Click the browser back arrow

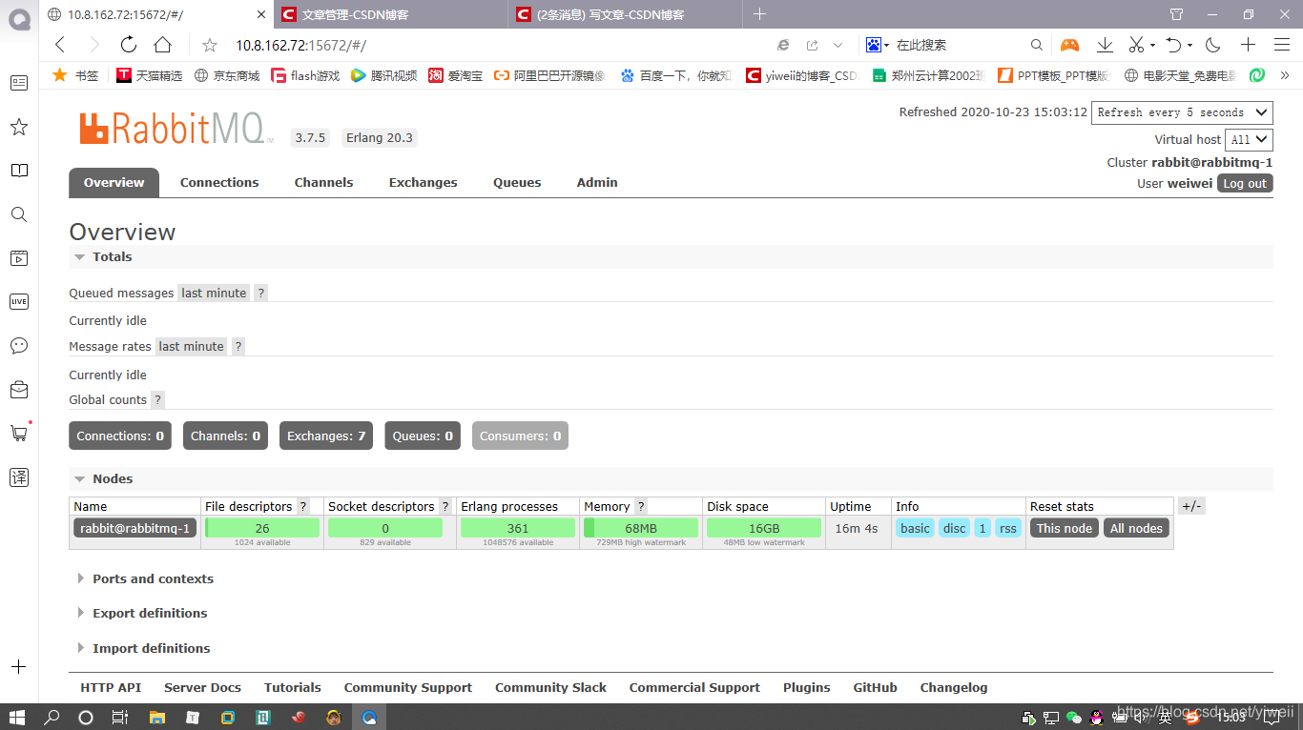pyautogui.click(x=60, y=45)
